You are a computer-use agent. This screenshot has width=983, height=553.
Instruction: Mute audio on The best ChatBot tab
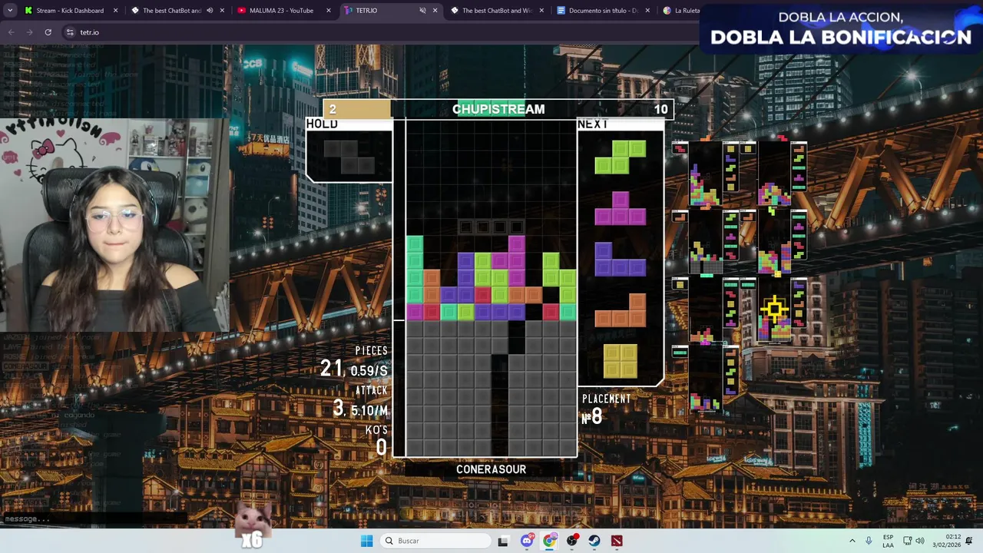pyautogui.click(x=210, y=11)
